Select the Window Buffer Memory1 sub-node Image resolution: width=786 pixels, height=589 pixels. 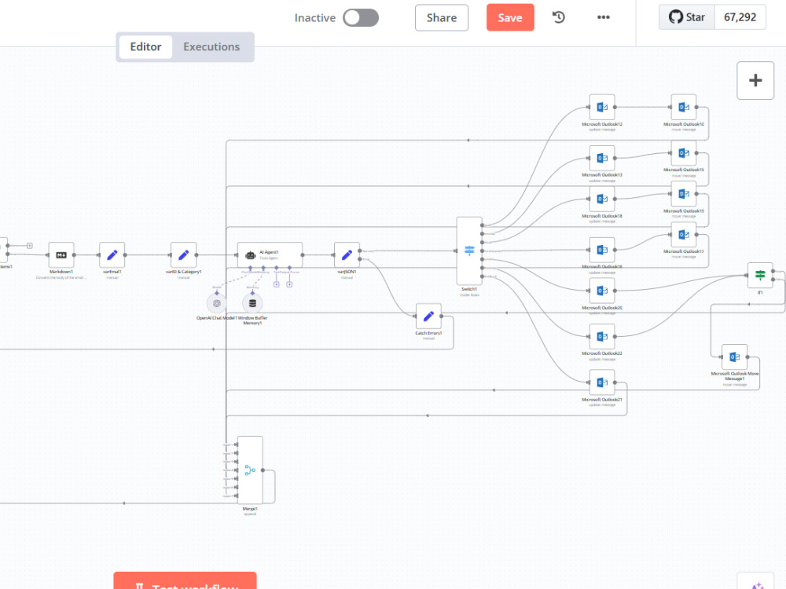point(252,303)
